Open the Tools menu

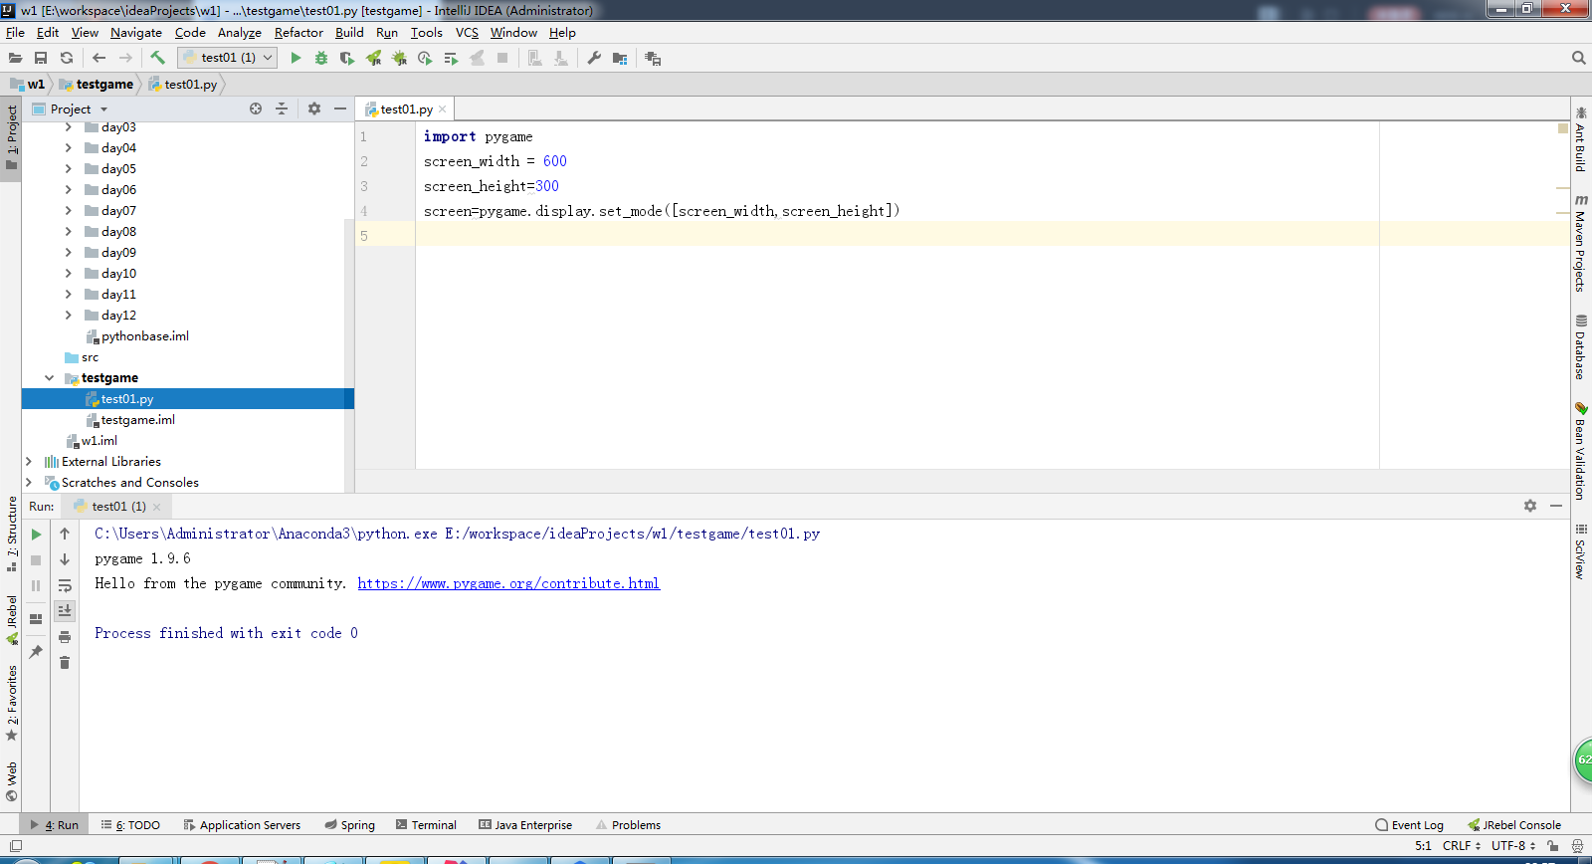[x=427, y=33]
